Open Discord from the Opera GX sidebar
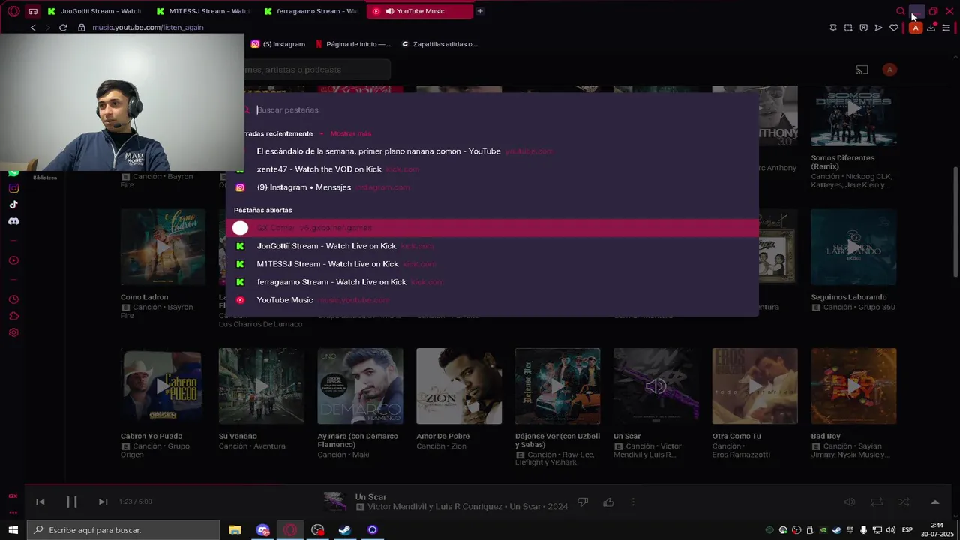Screen dimensions: 960x540 (x=13, y=221)
